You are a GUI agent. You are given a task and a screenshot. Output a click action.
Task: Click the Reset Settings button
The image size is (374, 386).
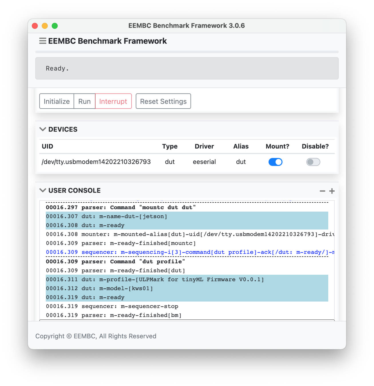pos(163,101)
